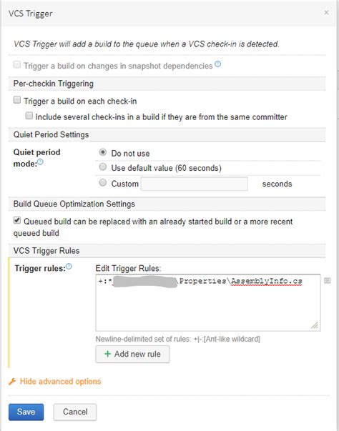Click Hide advanced options link
The image size is (339, 431).
61,382
